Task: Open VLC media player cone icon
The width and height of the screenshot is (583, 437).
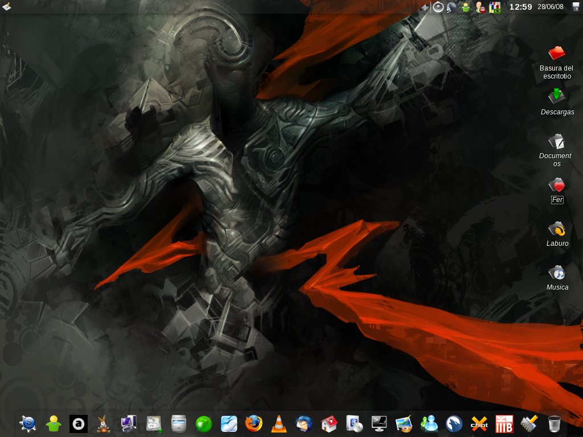Action: tap(279, 424)
